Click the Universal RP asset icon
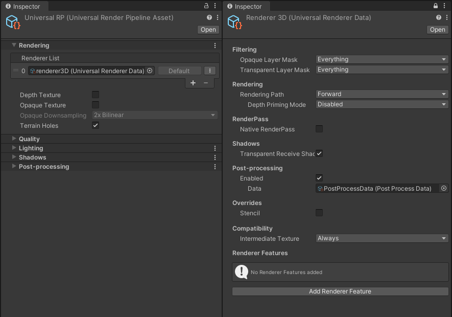Viewport: 452px width, 317px height. pyautogui.click(x=13, y=22)
